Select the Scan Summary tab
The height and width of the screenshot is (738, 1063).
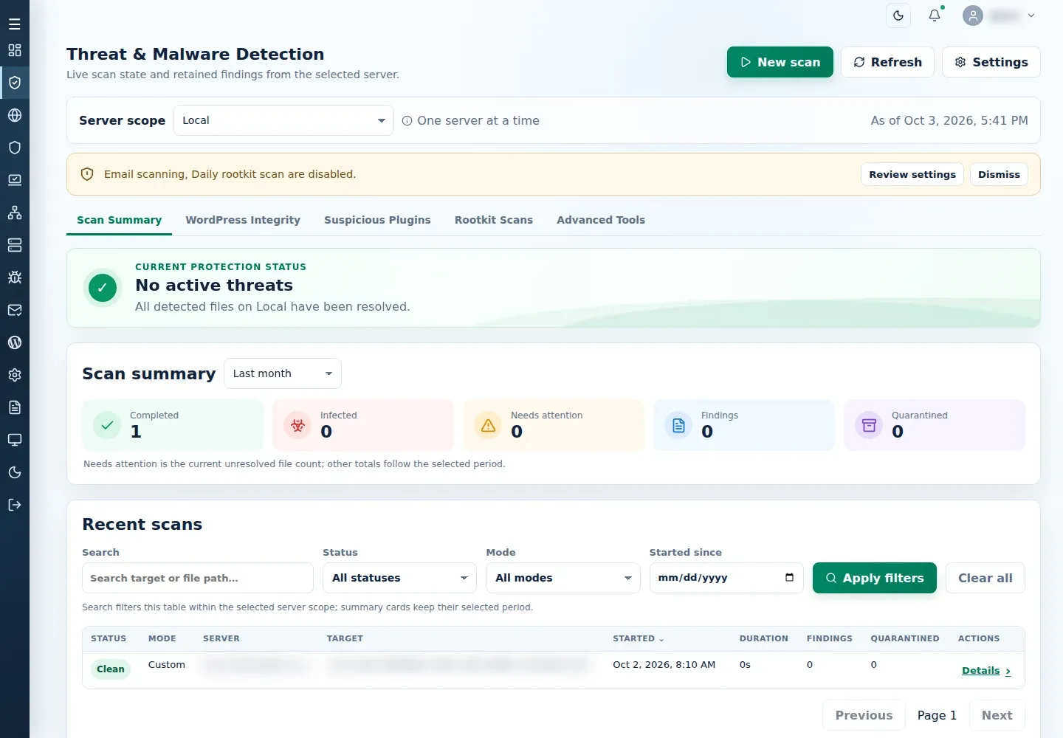tap(120, 220)
